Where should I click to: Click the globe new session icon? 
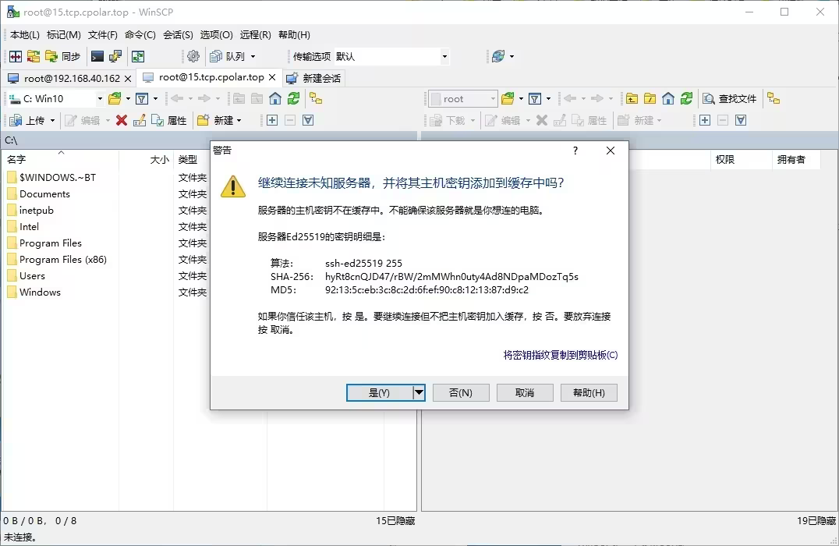pos(498,56)
